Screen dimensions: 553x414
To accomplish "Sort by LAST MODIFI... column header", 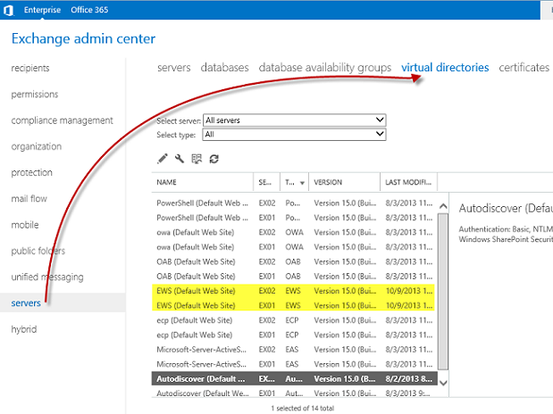I will coord(409,182).
